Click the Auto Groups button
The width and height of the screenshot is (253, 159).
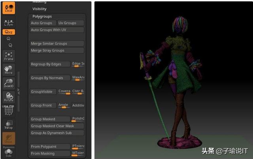click(43, 23)
